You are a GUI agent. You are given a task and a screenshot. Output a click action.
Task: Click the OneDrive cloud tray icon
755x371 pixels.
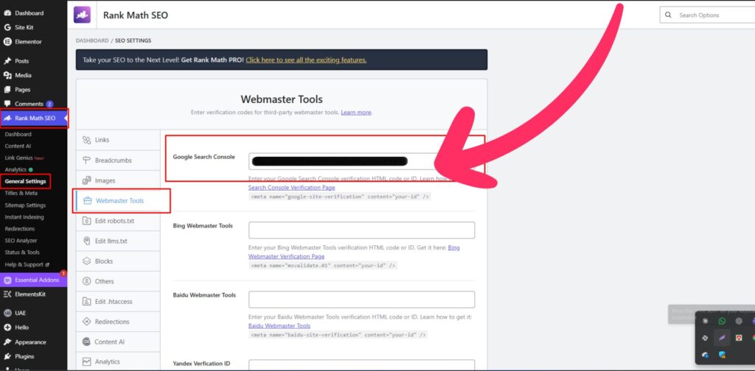705,355
